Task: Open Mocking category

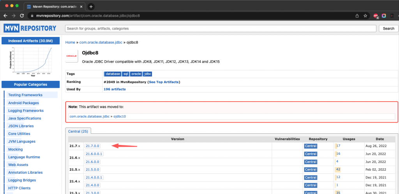Action: (x=15, y=149)
